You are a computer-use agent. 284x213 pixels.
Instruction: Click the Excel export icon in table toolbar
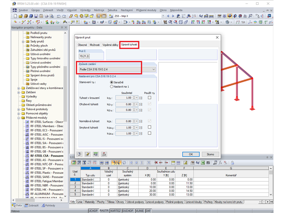(x=203, y=163)
